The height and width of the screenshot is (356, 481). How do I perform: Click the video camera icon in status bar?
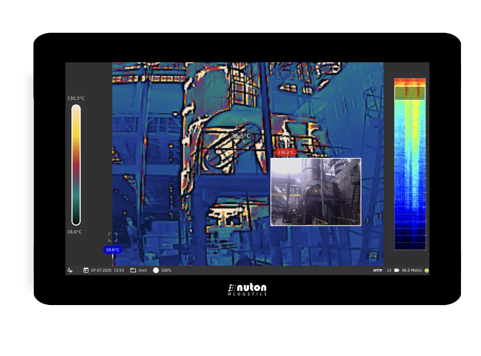(397, 270)
